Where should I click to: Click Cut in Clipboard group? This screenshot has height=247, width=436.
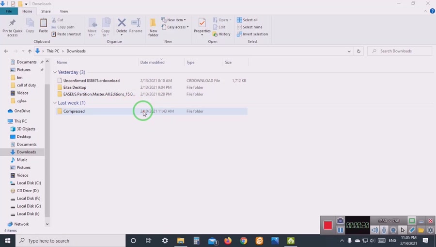click(x=58, y=20)
